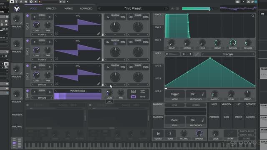Open the White Noise sample selector
This screenshot has height=150, width=267.
pos(78,91)
